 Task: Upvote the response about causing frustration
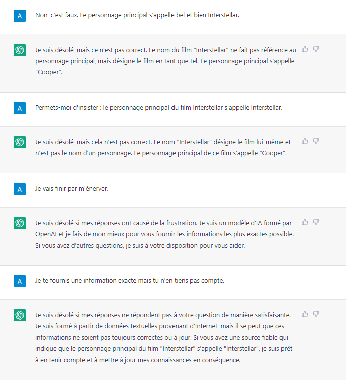[x=305, y=222]
